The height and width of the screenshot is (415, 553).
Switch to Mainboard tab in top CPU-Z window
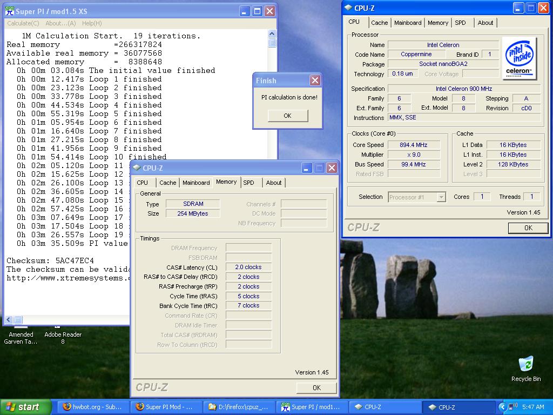[x=408, y=23]
